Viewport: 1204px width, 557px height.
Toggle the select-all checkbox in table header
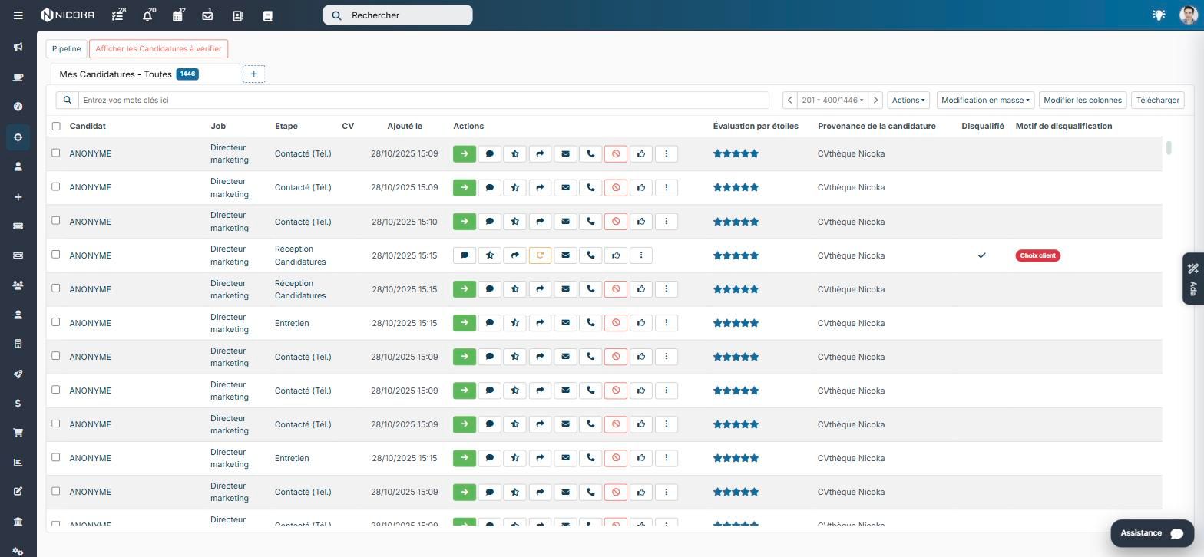(x=55, y=127)
